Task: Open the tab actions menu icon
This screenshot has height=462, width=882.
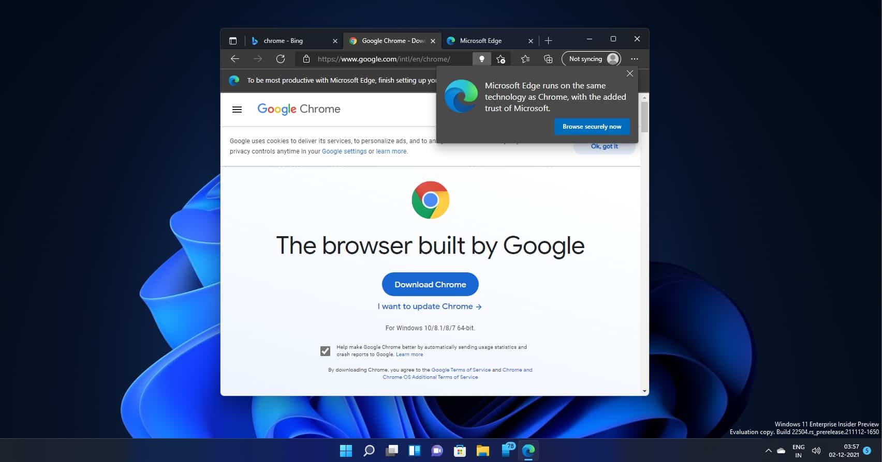Action: click(x=233, y=41)
